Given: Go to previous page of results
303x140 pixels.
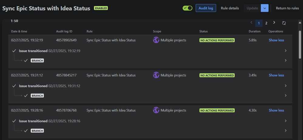Looking at the screenshot, I should [251, 23].
